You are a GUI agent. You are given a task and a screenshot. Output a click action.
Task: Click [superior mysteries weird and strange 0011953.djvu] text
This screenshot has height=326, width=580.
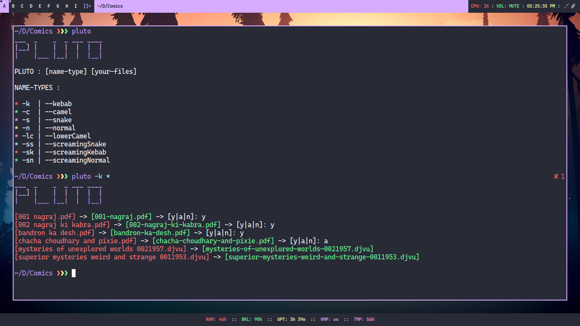[112, 257]
